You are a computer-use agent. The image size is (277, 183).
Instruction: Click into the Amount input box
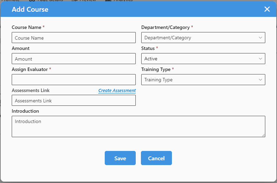pos(73,59)
